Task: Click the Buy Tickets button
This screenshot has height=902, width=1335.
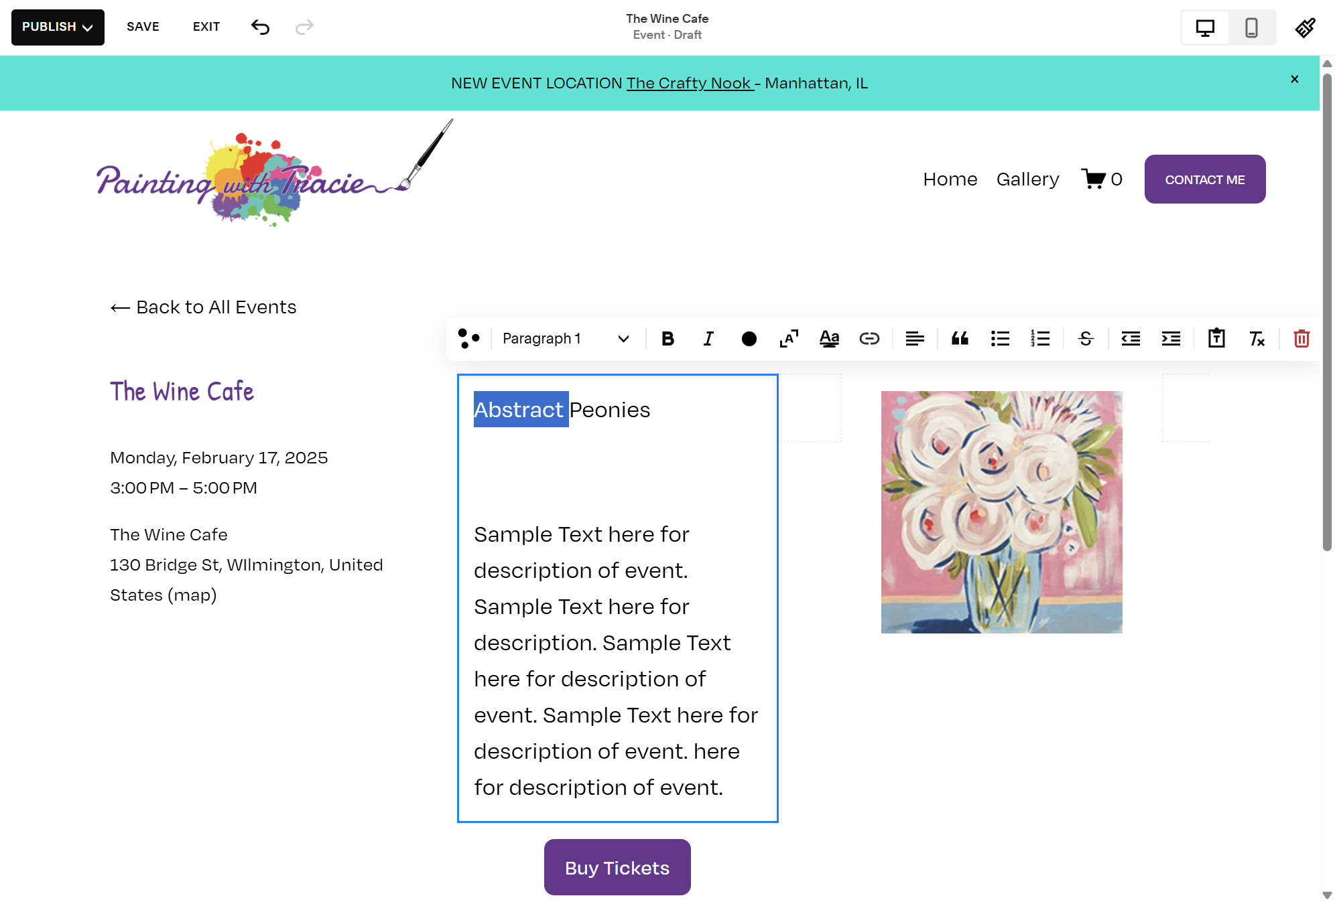Action: [x=617, y=867]
